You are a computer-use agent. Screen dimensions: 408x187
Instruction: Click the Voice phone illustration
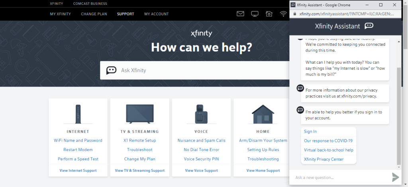[201, 114]
